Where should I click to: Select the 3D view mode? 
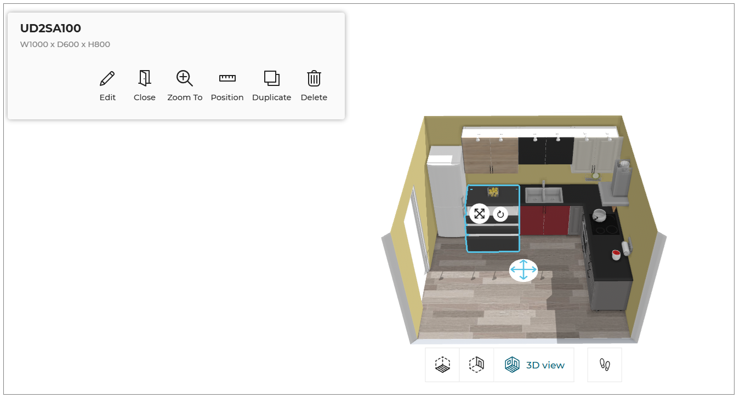(x=534, y=365)
